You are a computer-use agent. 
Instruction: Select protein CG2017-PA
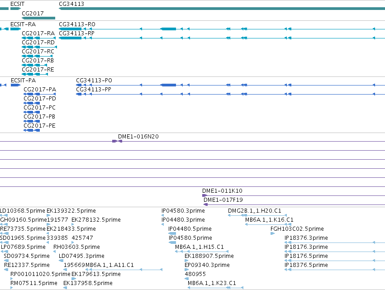(40, 90)
